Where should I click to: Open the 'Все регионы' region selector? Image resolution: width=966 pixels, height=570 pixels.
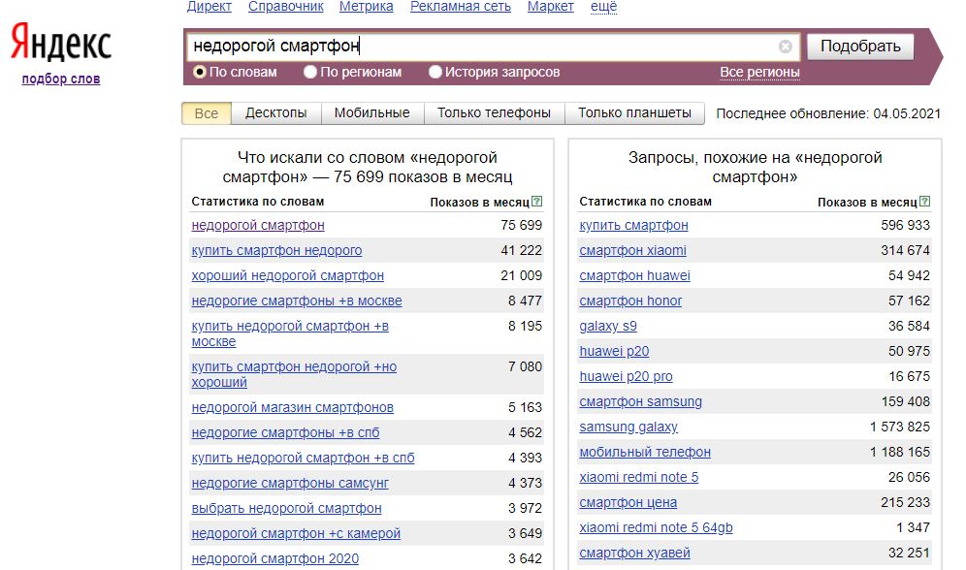click(759, 72)
